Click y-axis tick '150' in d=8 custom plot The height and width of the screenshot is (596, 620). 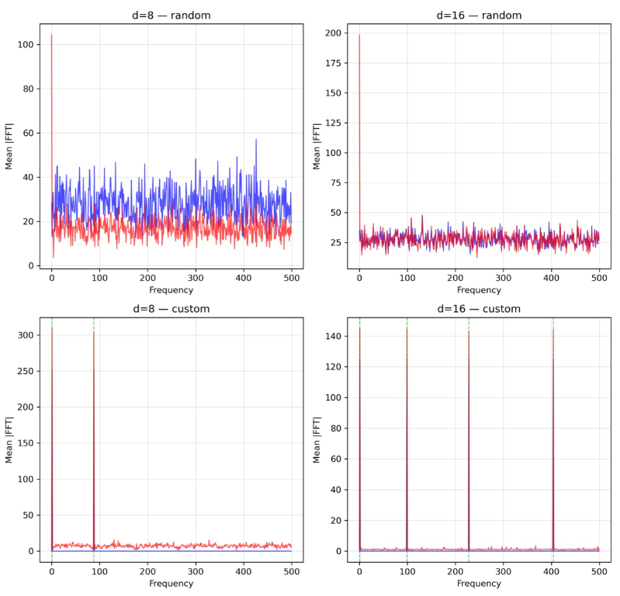[x=26, y=443]
